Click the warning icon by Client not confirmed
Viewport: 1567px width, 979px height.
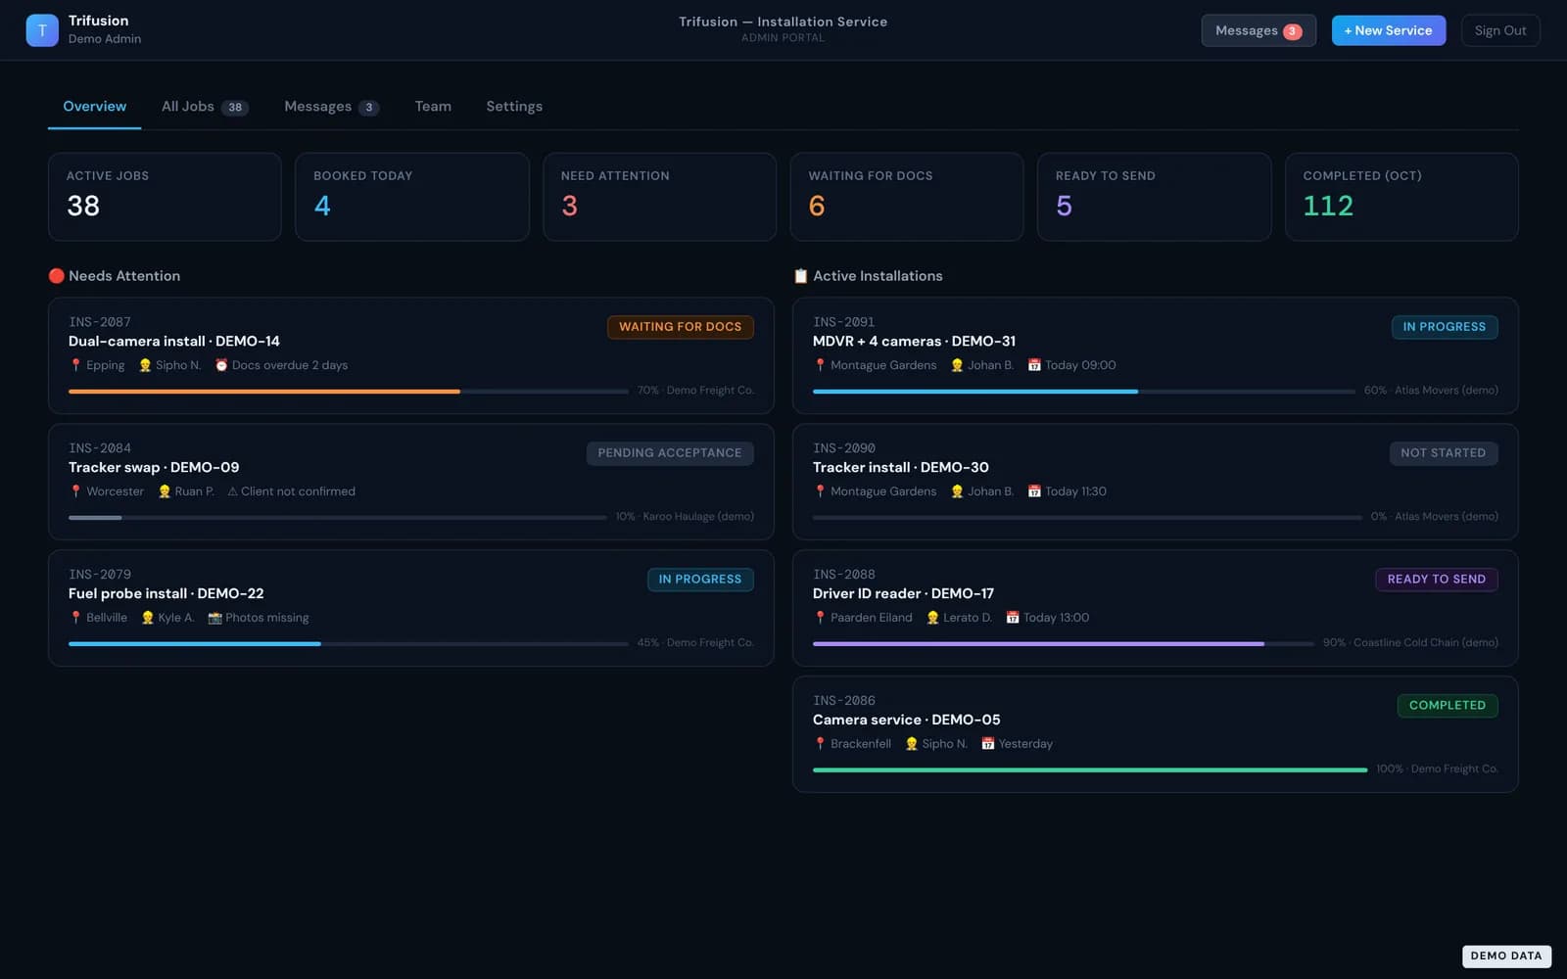(232, 491)
